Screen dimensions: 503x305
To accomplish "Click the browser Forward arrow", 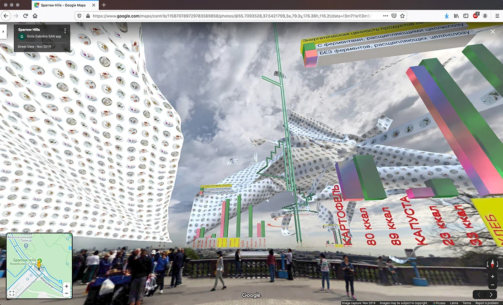I will pos(16,16).
